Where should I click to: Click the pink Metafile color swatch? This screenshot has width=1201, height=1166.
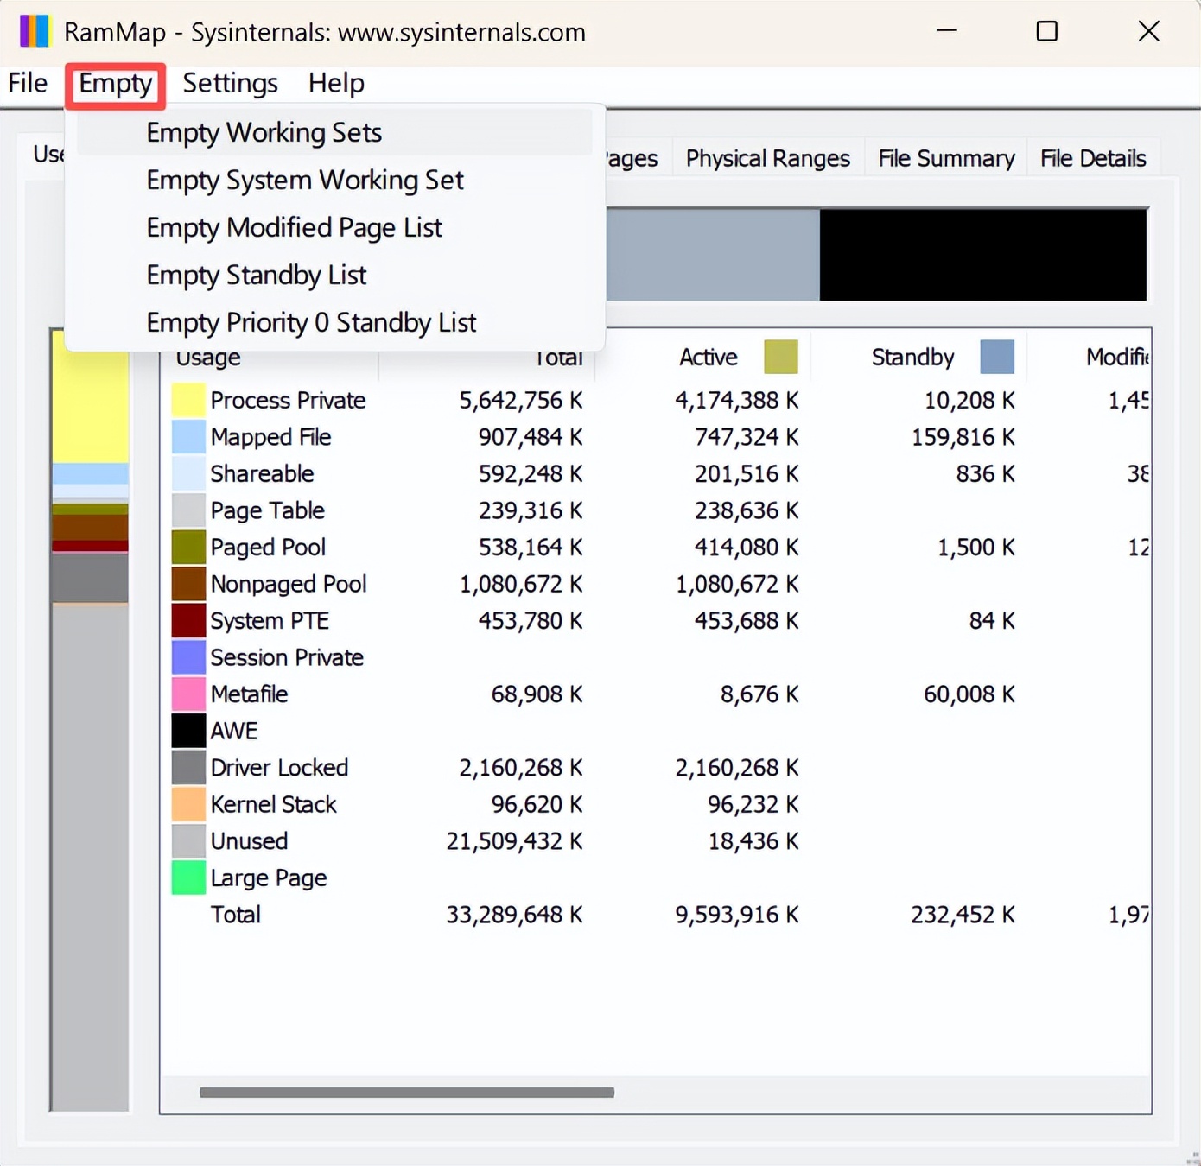[188, 694]
